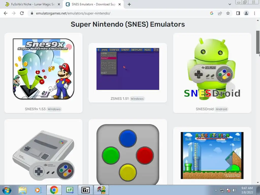Go back with the browser back arrow
The image size is (260, 195).
coord(6,13)
